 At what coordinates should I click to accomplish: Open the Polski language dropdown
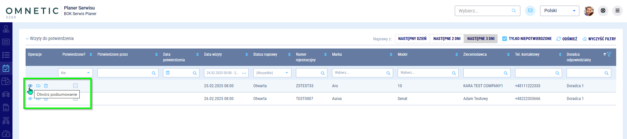pyautogui.click(x=559, y=11)
